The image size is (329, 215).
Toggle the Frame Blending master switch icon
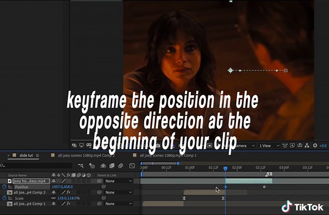[112, 166]
